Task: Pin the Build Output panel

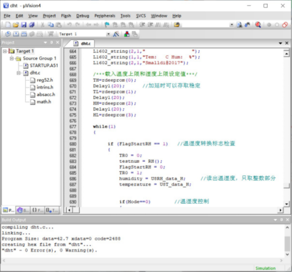Action: [x=281, y=220]
